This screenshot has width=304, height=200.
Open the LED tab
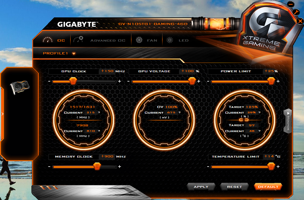(x=178, y=40)
